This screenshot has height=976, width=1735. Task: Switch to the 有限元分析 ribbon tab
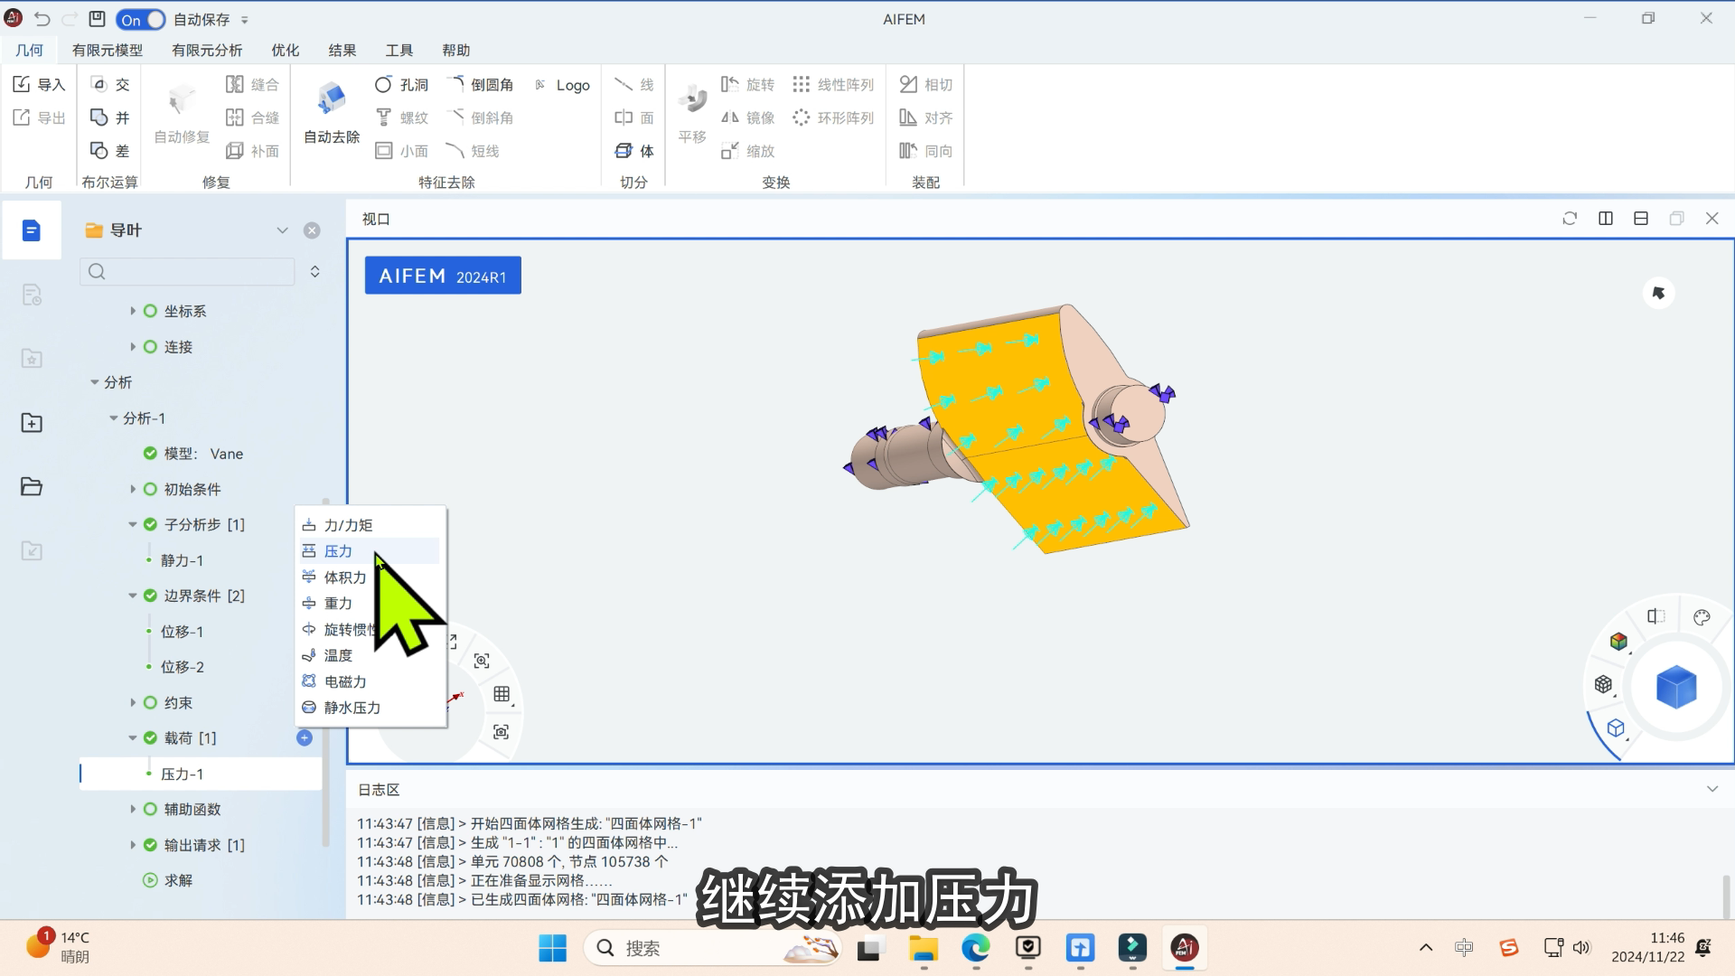point(207,51)
